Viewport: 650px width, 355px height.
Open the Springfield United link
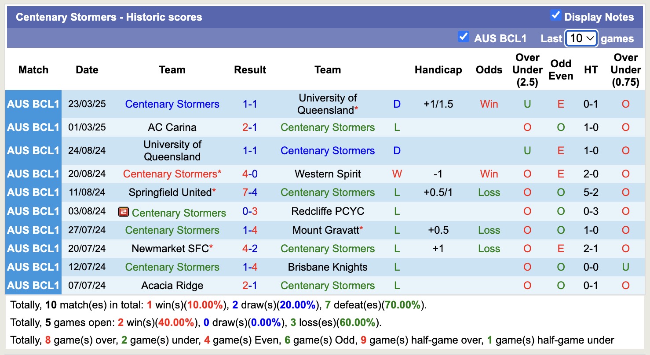point(169,192)
